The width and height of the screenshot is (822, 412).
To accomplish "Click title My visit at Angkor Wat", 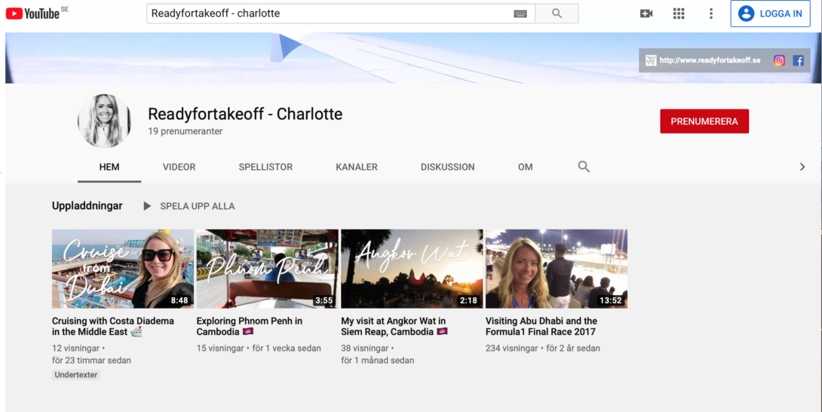I will [x=394, y=326].
